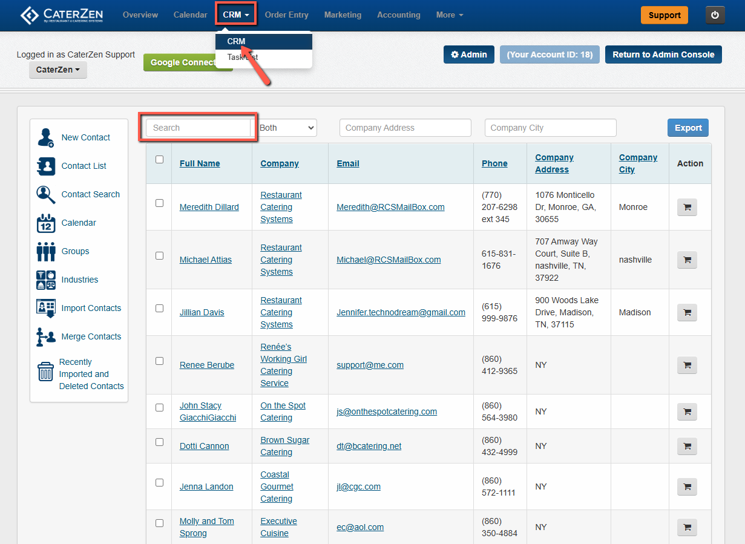
Task: Go to the Overview nav item
Action: pyautogui.click(x=140, y=15)
